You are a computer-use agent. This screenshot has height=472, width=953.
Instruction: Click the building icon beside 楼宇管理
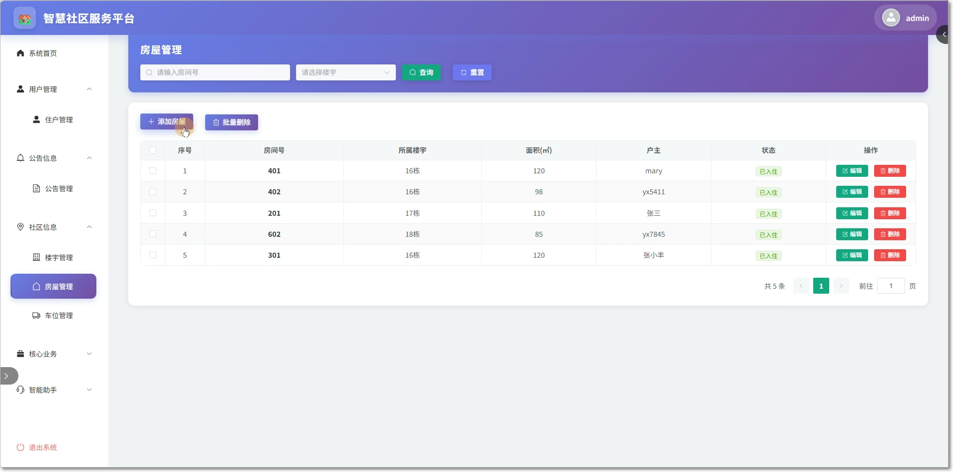[36, 257]
